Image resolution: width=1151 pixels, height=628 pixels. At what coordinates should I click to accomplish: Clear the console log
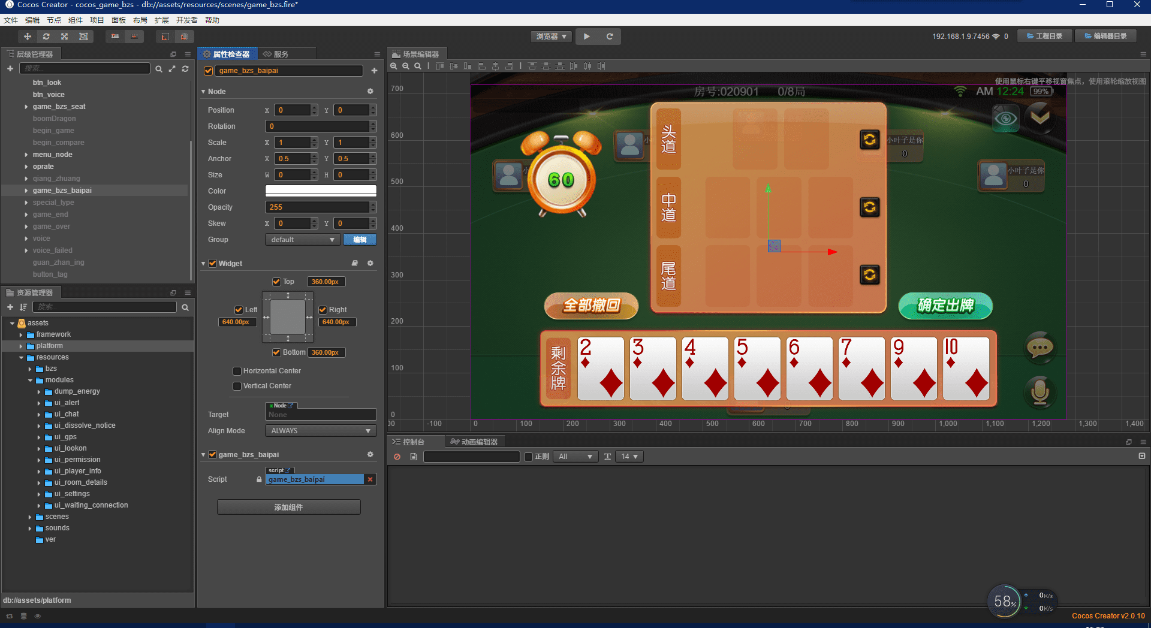(x=397, y=457)
